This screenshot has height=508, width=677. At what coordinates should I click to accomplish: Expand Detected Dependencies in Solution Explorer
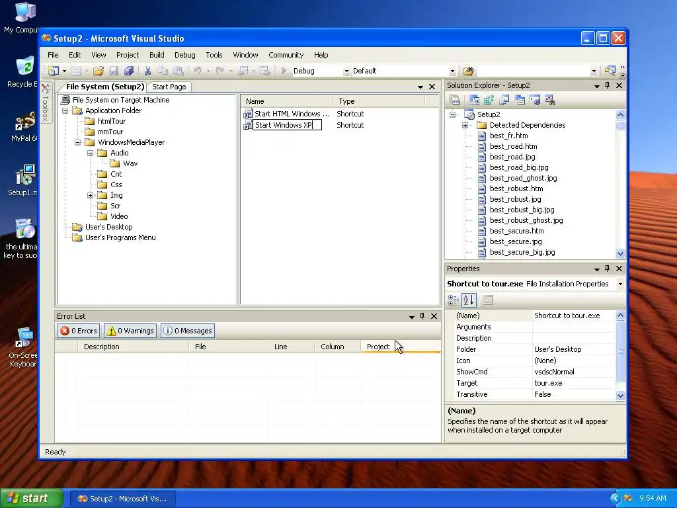click(465, 125)
